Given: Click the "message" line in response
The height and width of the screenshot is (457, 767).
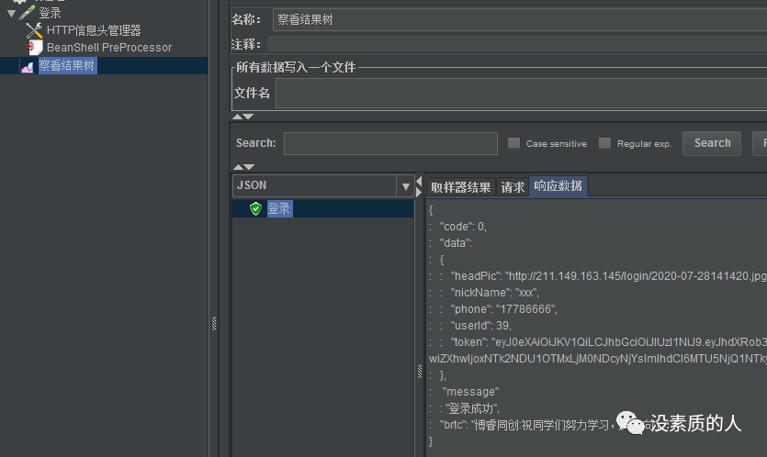Looking at the screenshot, I should click(x=470, y=392).
